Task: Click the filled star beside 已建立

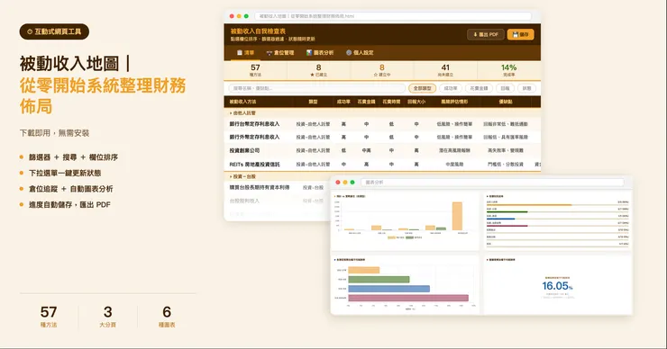Action: click(312, 75)
